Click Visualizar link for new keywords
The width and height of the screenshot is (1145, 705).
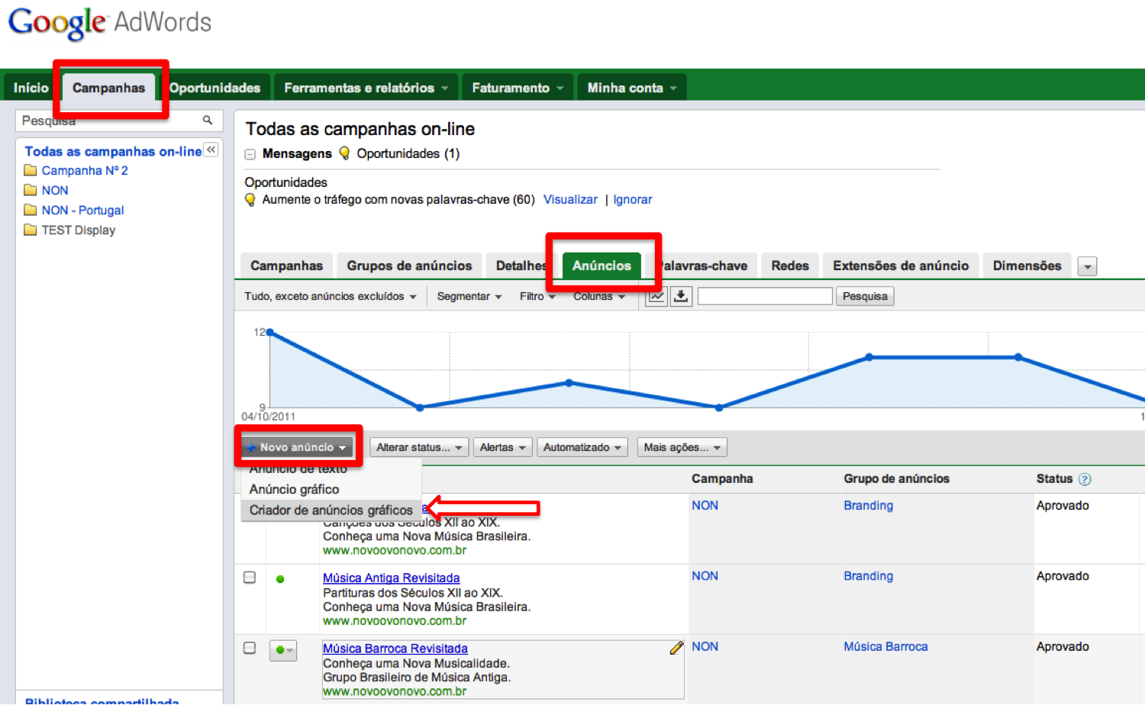coord(570,199)
